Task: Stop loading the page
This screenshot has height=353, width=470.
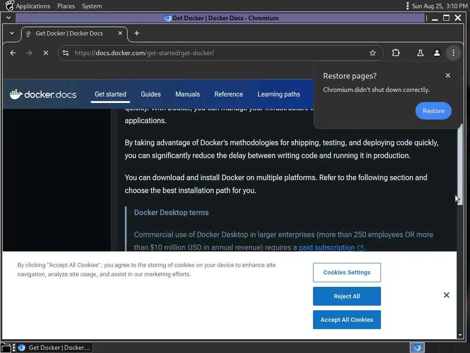Action: tap(45, 53)
